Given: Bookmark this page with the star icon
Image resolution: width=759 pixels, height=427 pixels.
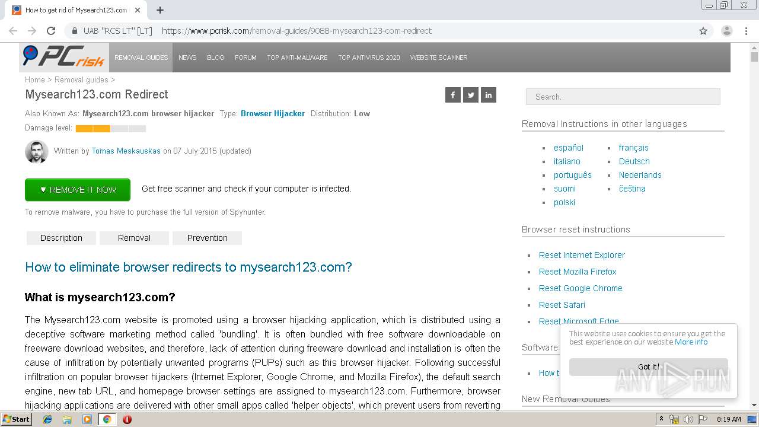Looking at the screenshot, I should pos(703,31).
